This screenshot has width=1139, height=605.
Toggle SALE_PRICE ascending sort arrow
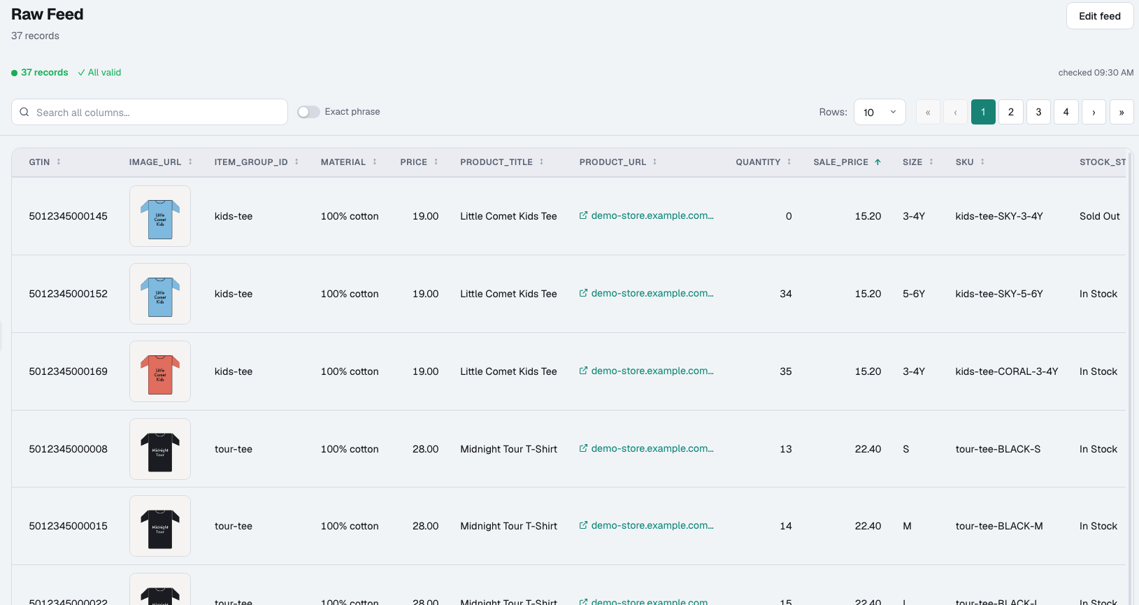click(877, 162)
